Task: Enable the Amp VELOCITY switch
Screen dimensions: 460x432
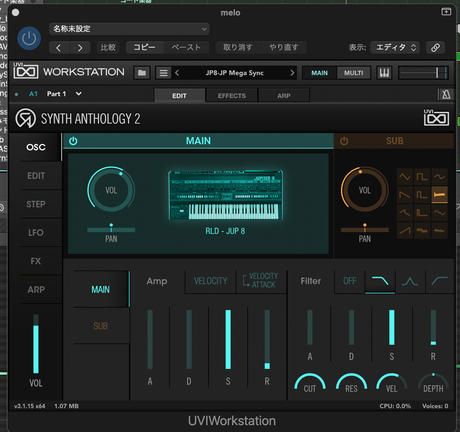Action: [x=210, y=281]
